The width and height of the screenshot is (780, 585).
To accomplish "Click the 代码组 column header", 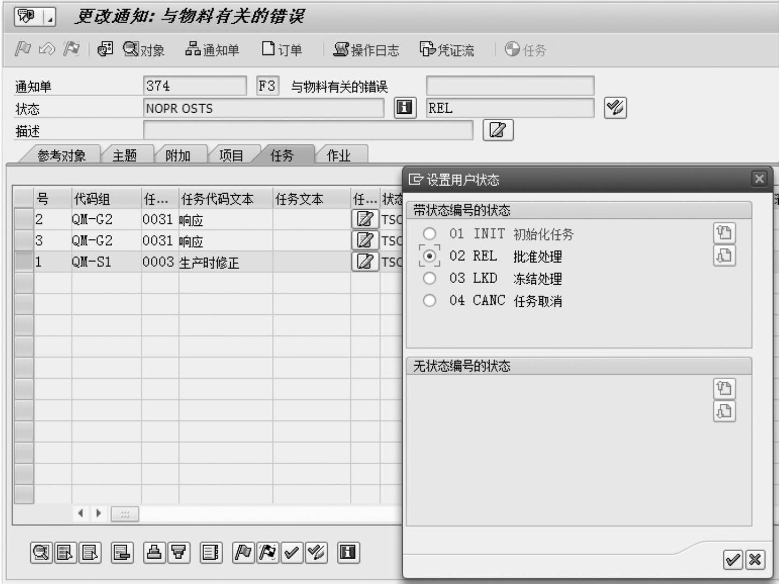I will (106, 199).
